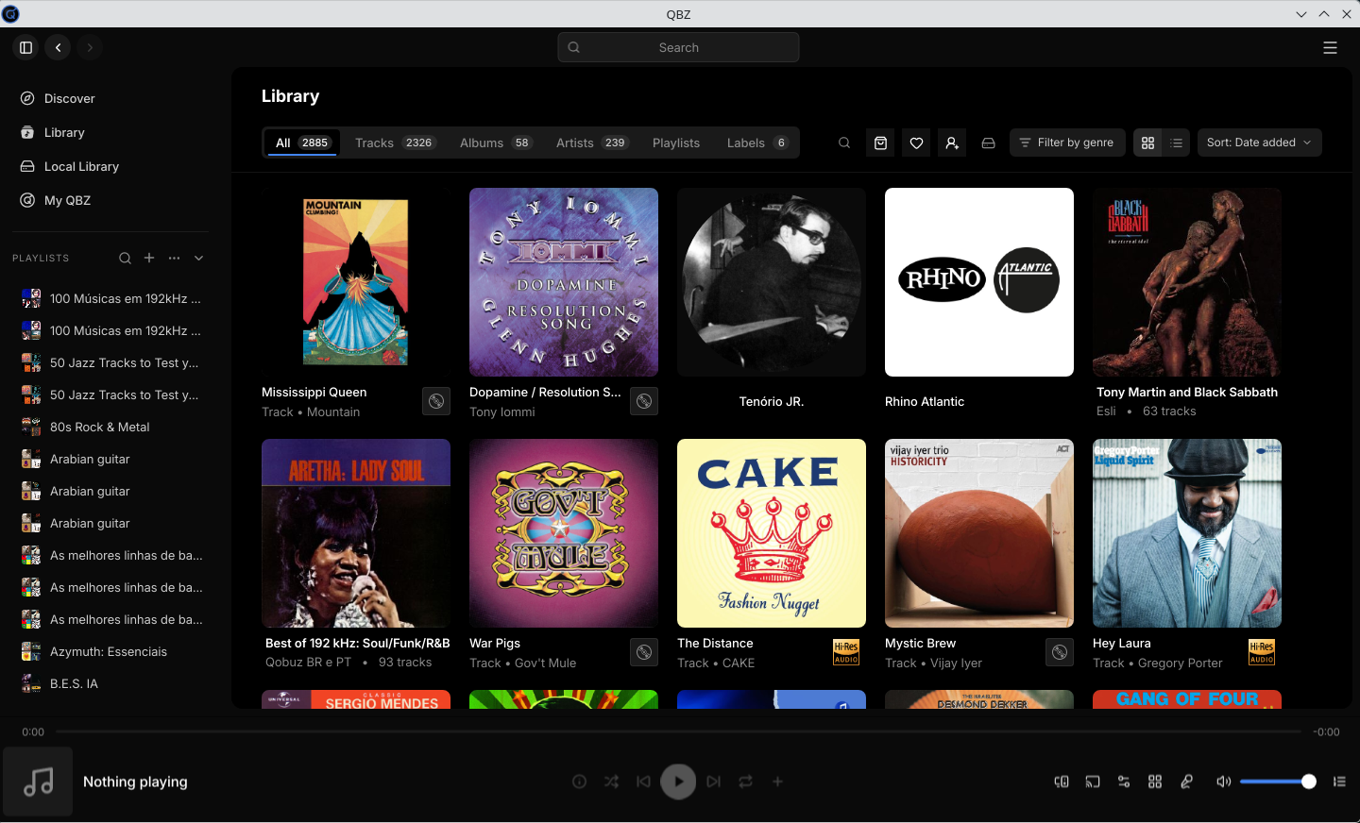Open the grid panel icon in player
Screen dimensions: 1360x823
(x=1155, y=781)
